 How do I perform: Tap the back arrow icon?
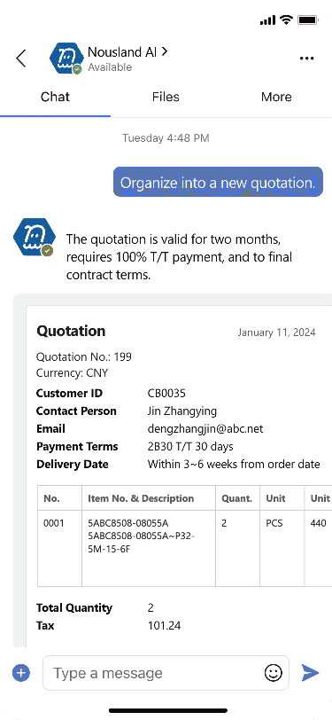coord(21,59)
